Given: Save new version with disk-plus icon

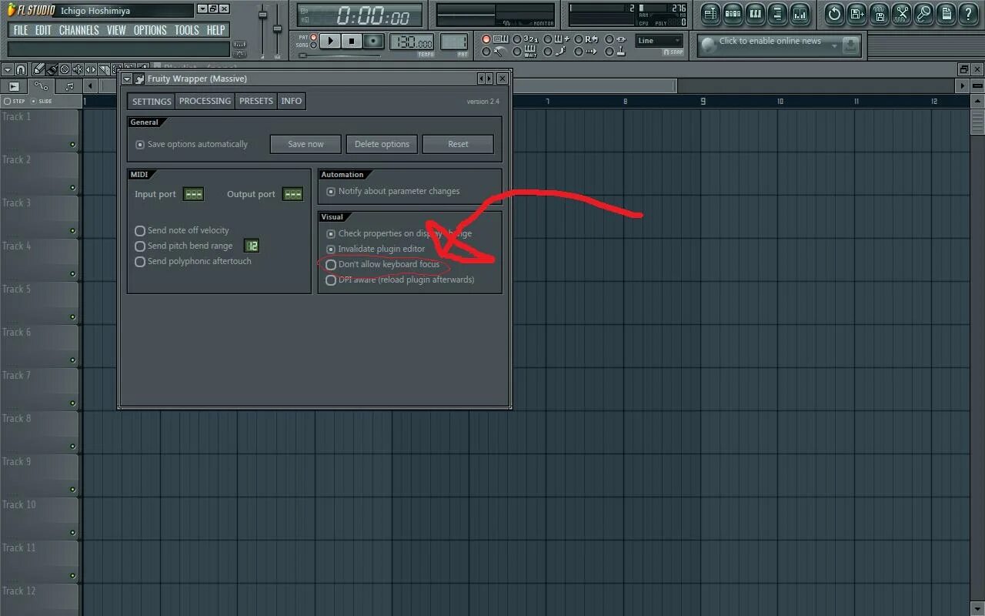Looking at the screenshot, I should [856, 14].
